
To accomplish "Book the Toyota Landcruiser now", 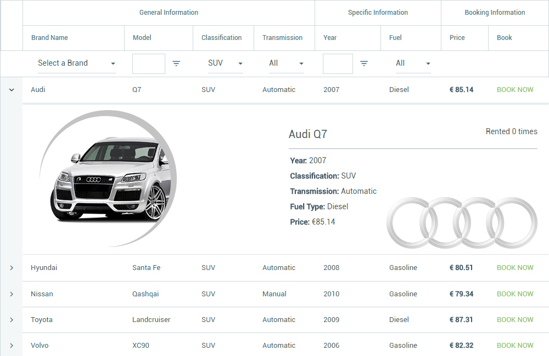I will coord(515,320).
